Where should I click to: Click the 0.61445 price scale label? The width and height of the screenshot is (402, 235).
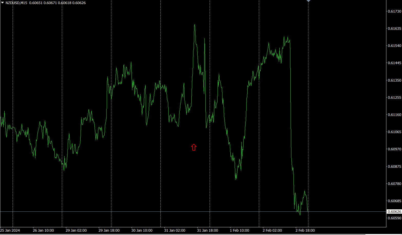pyautogui.click(x=394, y=63)
